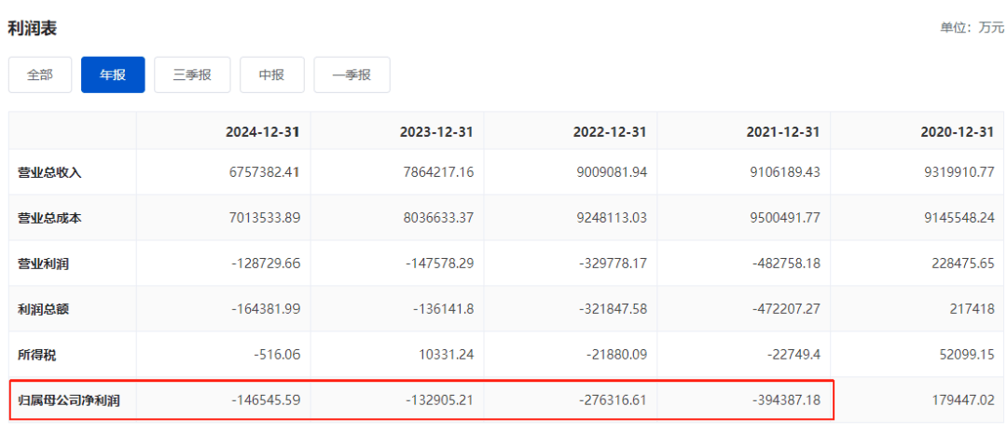Click the 营业利润 row label
Image resolution: width=1007 pixels, height=433 pixels.
click(x=43, y=264)
